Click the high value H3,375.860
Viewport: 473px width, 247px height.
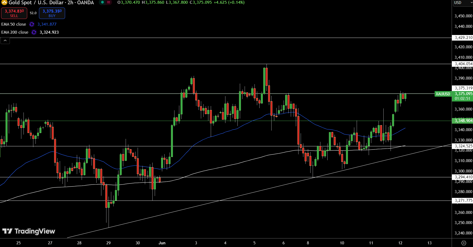click(x=153, y=2)
